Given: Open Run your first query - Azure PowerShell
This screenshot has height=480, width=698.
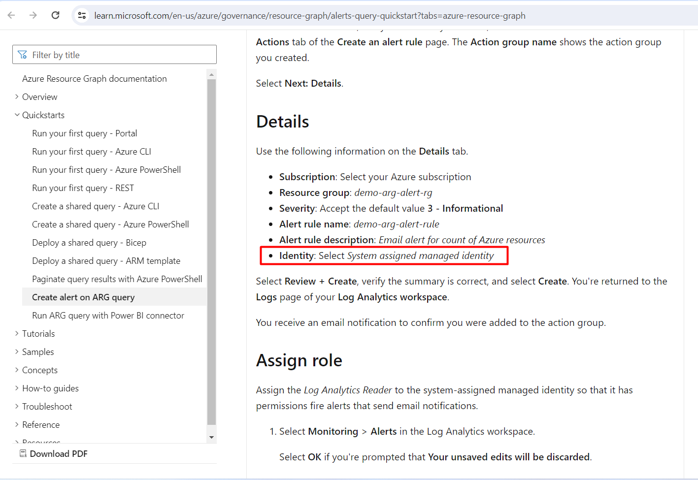Looking at the screenshot, I should pos(106,170).
